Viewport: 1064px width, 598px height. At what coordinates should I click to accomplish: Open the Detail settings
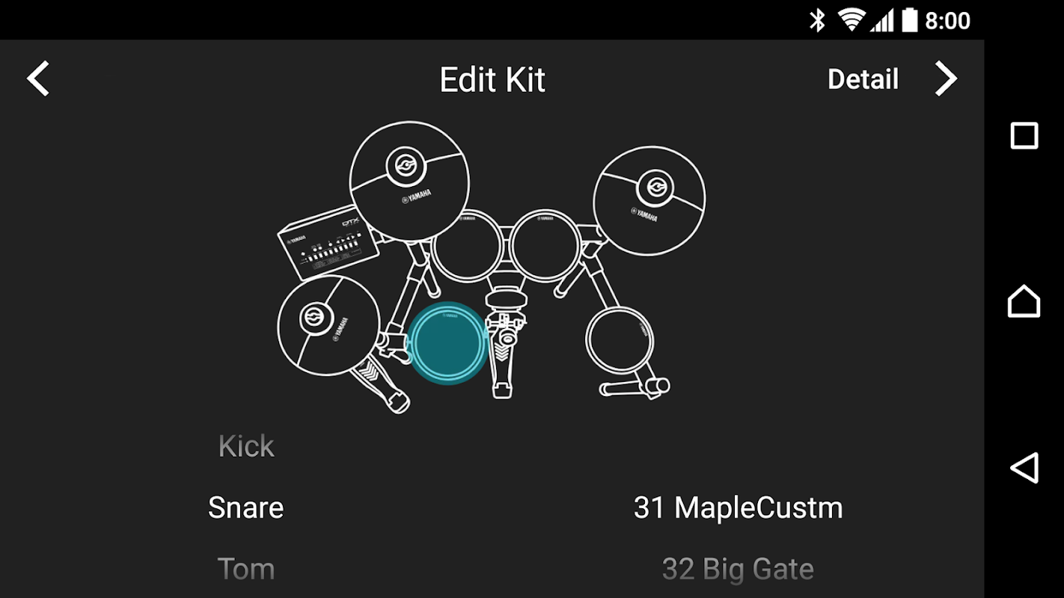coord(863,79)
